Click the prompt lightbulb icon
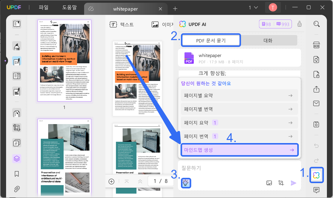Image resolution: width=333 pixels, height=198 pixels. (x=186, y=183)
